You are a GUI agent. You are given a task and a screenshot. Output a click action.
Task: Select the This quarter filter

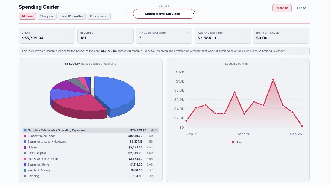[99, 16]
